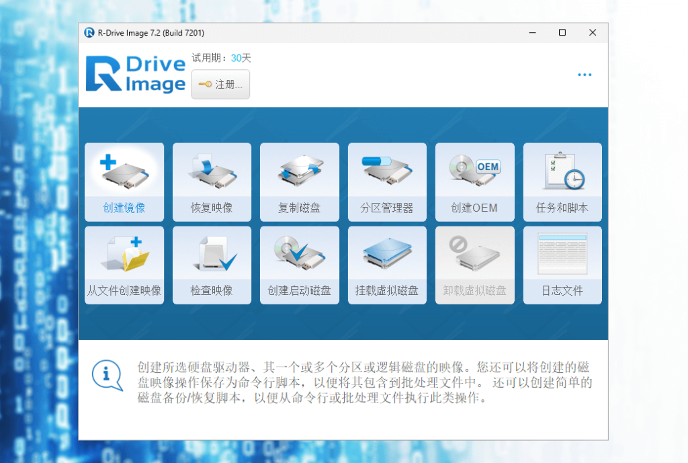This screenshot has width=688, height=463.
Task: Click the 注册... register button
Action: pyautogui.click(x=220, y=84)
